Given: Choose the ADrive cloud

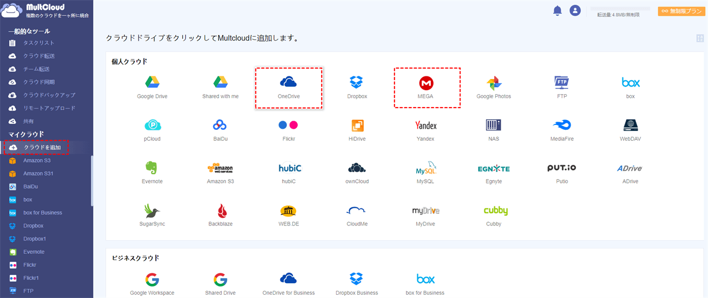Looking at the screenshot, I should [x=630, y=172].
